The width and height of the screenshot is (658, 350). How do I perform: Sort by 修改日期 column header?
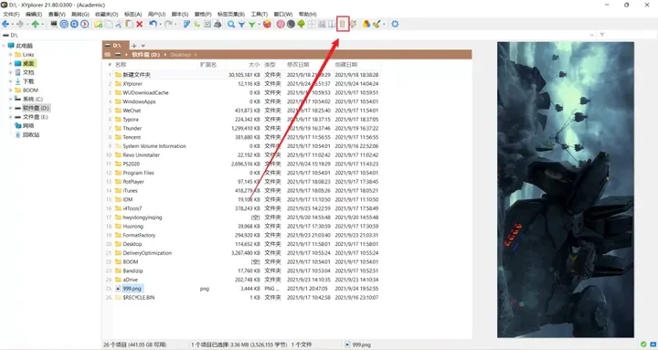(298, 65)
